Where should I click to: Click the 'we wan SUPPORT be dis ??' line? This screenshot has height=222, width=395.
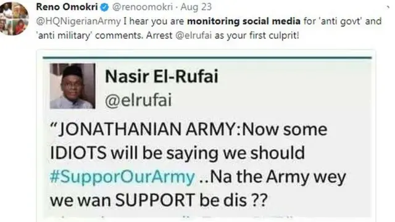[159, 200]
